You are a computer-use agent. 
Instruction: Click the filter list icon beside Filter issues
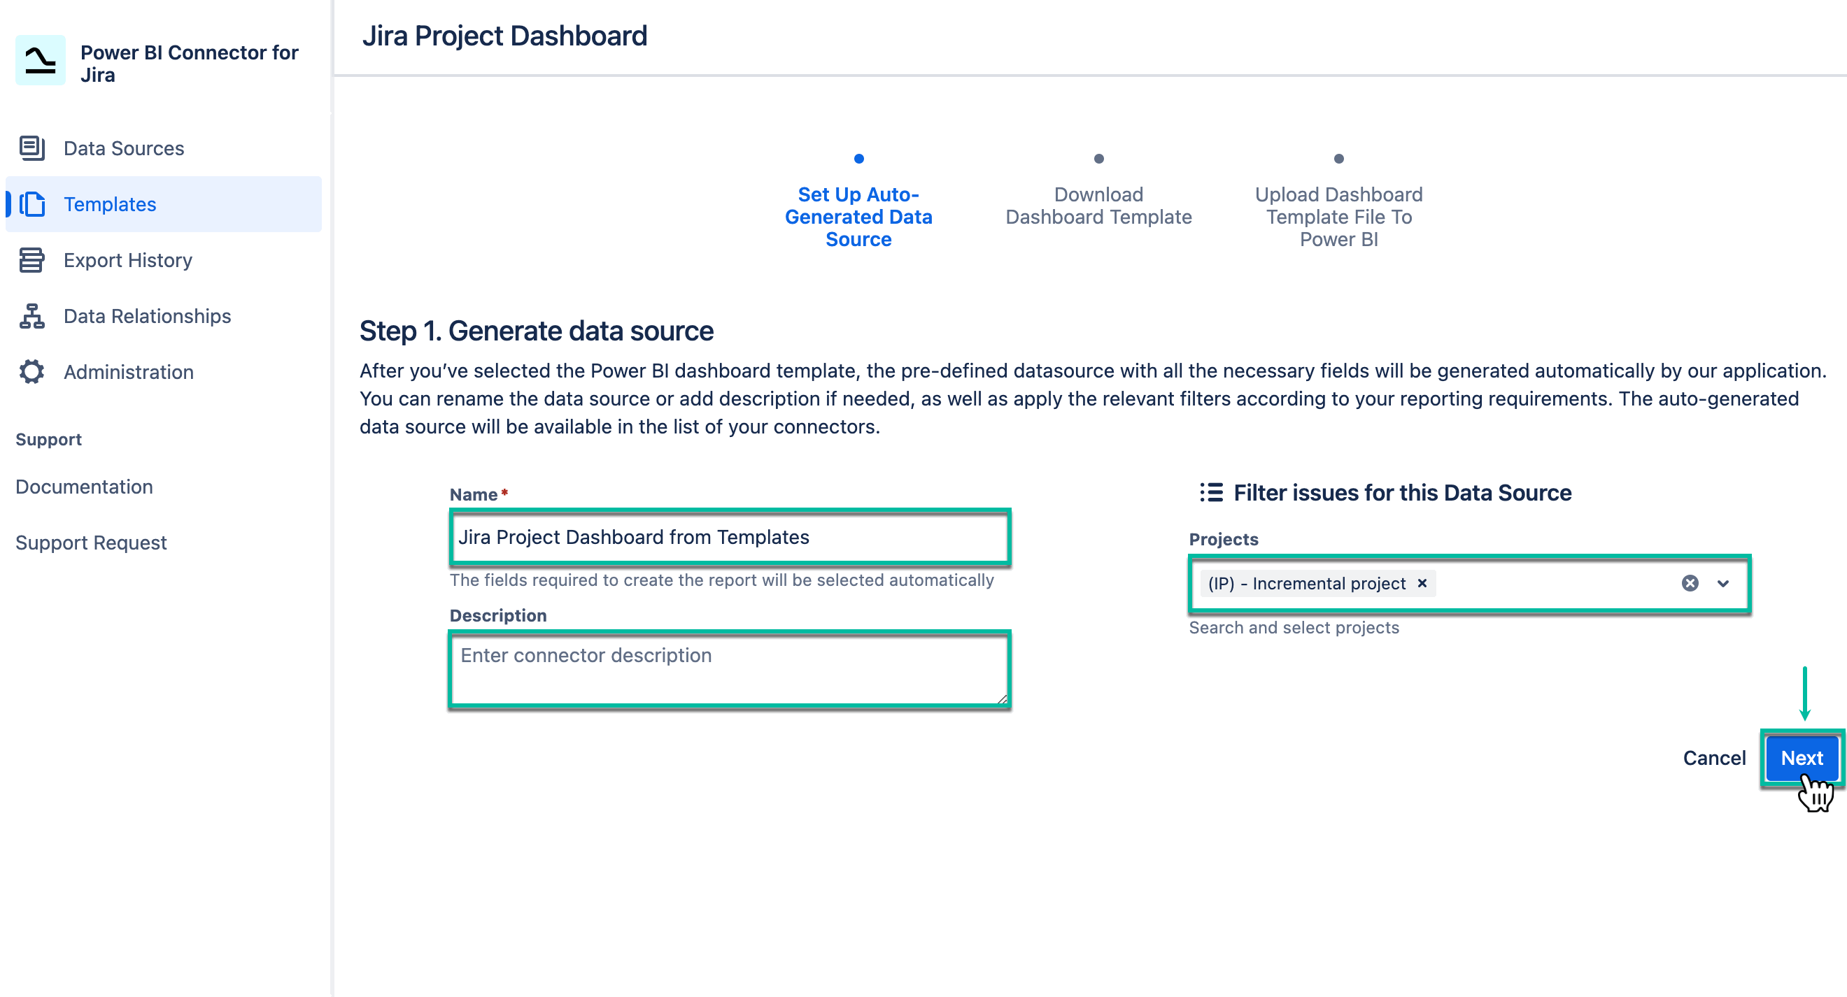(x=1211, y=492)
